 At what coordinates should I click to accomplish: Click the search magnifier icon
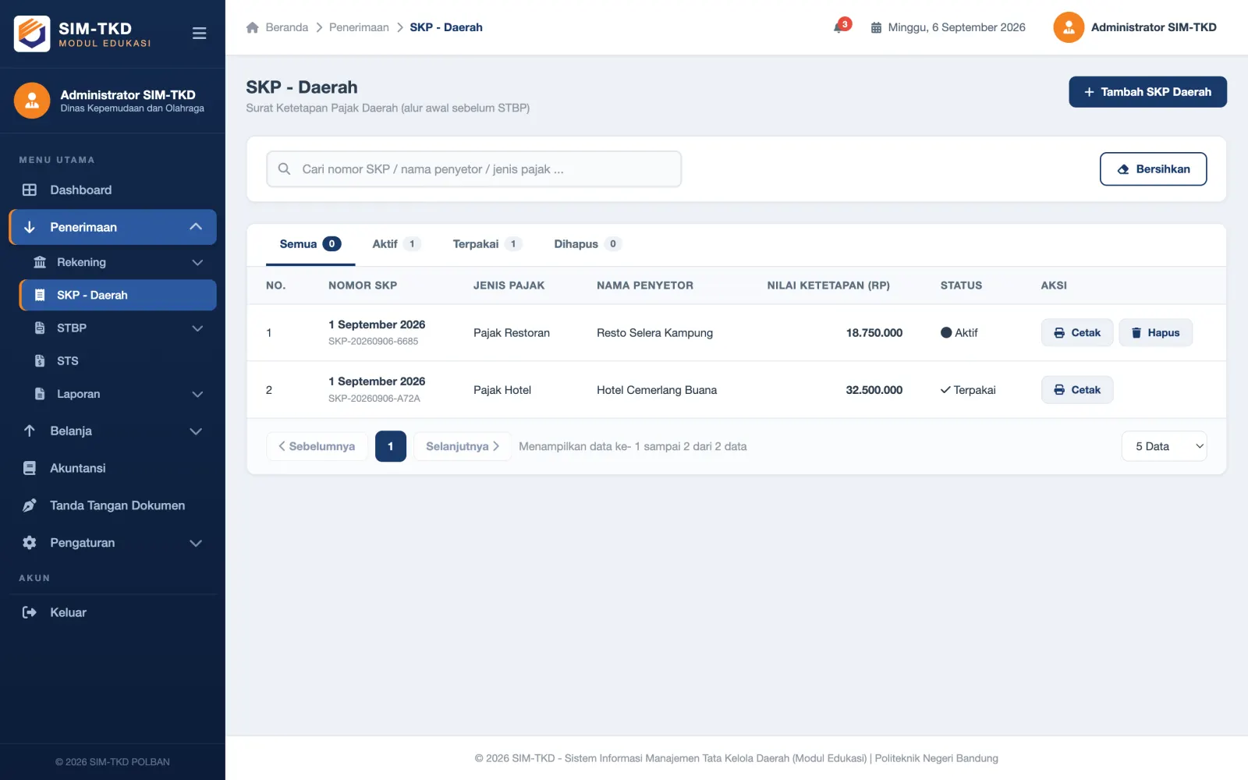(x=285, y=169)
